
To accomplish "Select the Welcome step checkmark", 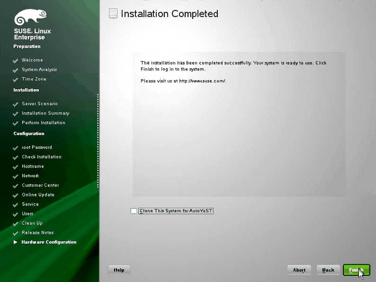I will tap(16, 61).
